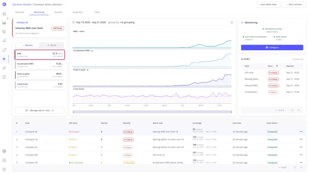The width and height of the screenshot is (309, 174).
Task: Switch to the Metrics toggle
Action: (x=27, y=45)
